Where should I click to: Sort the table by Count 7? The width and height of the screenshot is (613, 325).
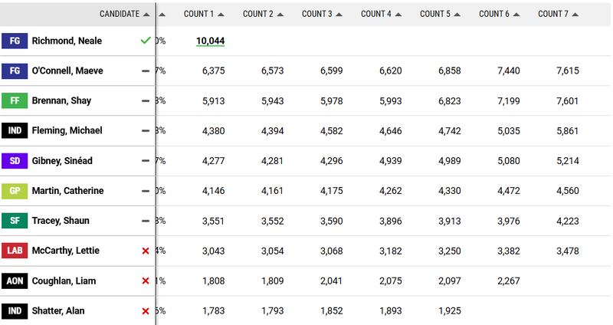[x=558, y=14]
